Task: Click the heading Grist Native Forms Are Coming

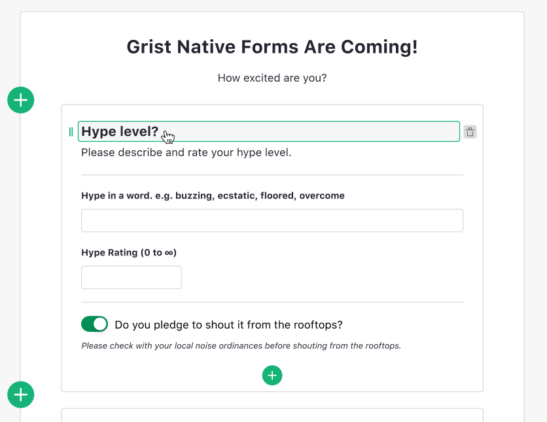Action: [x=272, y=46]
